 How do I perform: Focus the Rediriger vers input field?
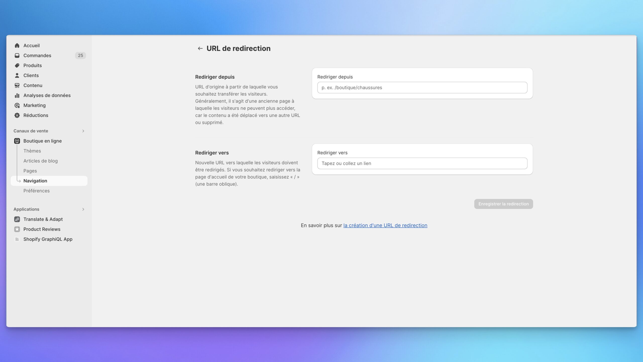[422, 163]
